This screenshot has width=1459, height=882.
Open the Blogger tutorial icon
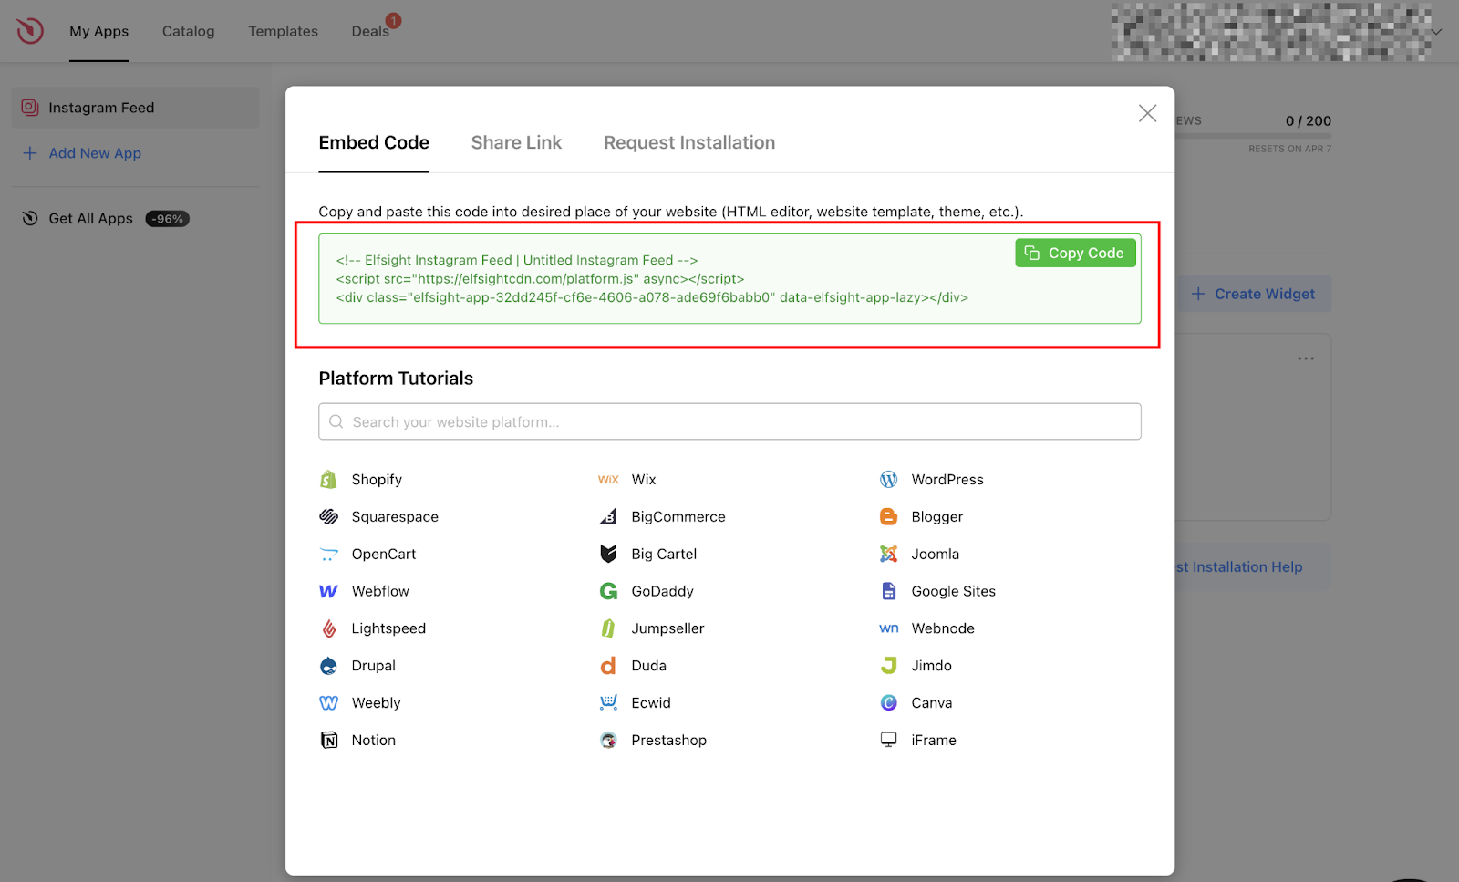[888, 517]
